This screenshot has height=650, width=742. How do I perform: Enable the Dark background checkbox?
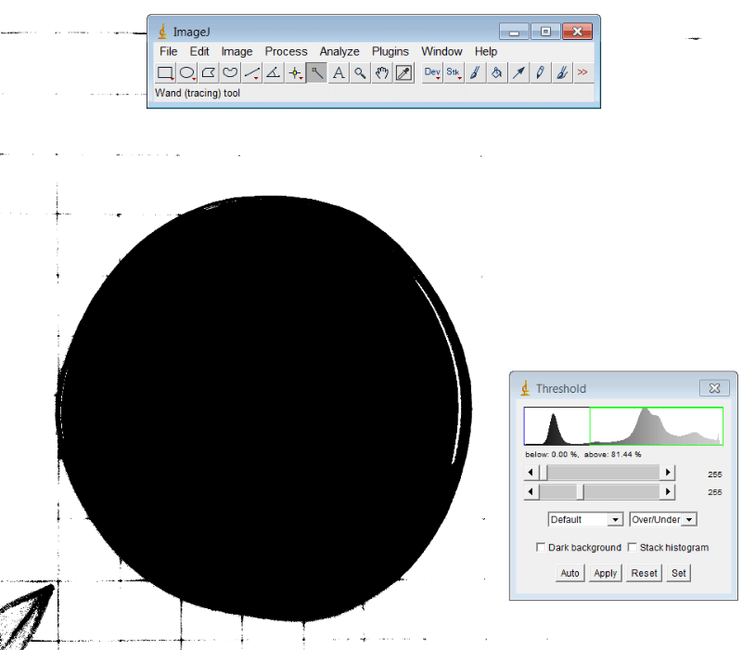click(541, 547)
